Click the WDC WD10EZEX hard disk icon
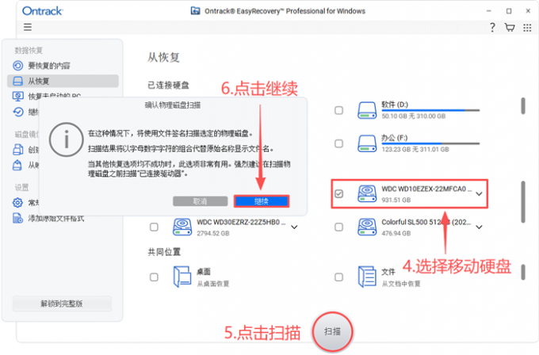Image resolution: width=539 pixels, height=355 pixels. 367,193
